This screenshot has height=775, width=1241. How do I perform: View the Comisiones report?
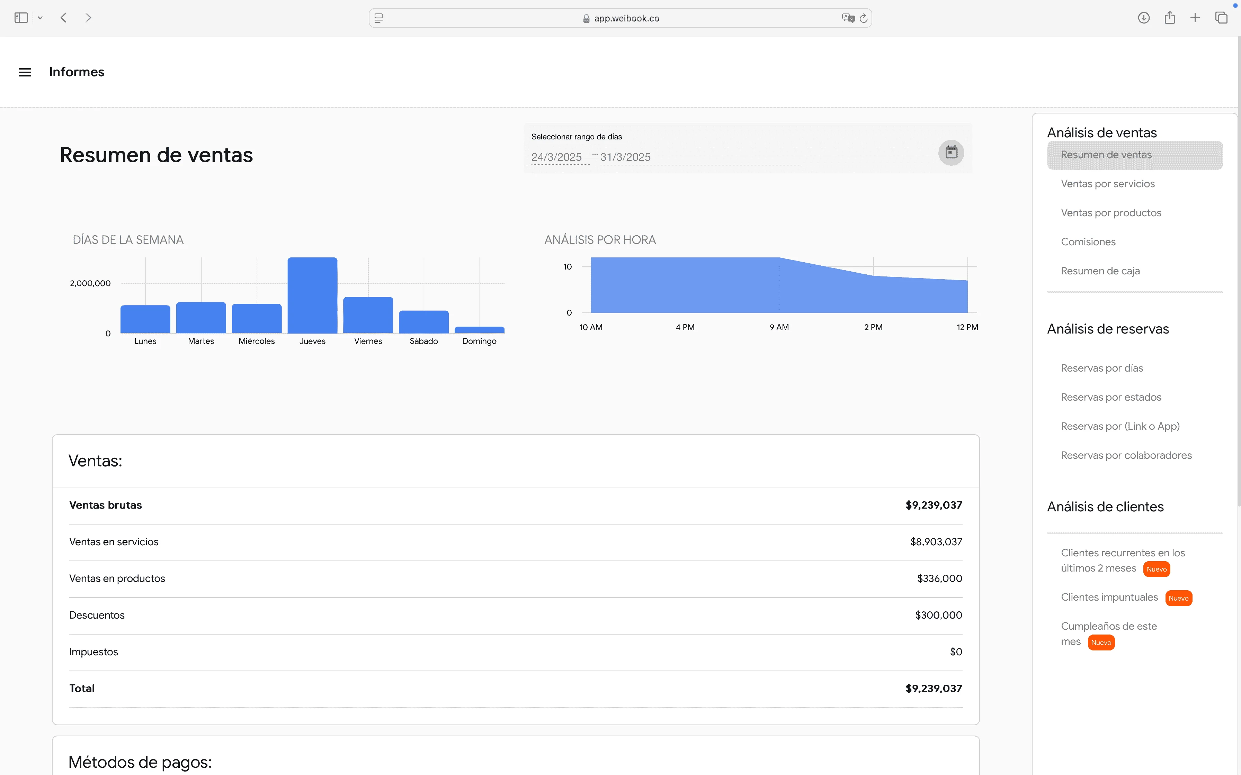pyautogui.click(x=1088, y=241)
